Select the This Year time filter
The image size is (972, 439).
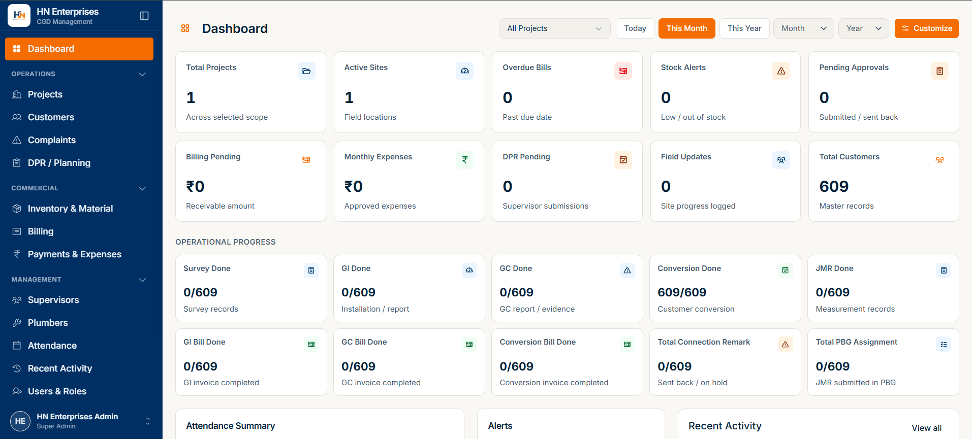point(744,28)
